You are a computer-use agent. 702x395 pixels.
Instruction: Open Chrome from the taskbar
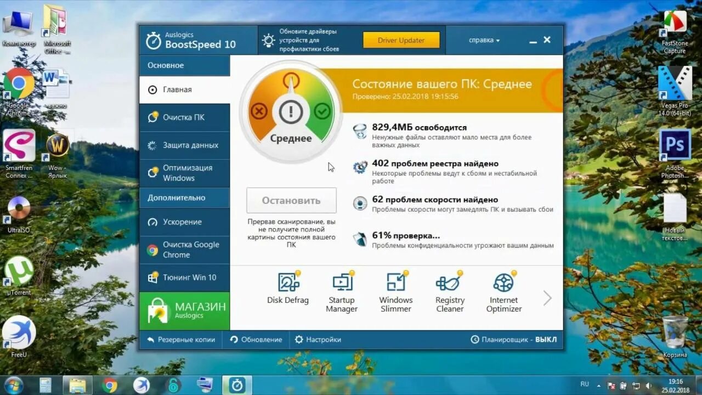[110, 385]
